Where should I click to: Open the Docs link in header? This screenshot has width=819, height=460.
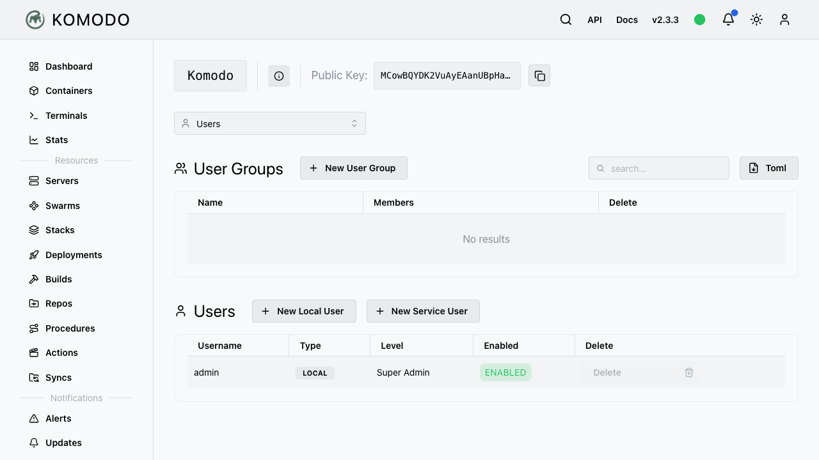click(x=627, y=20)
